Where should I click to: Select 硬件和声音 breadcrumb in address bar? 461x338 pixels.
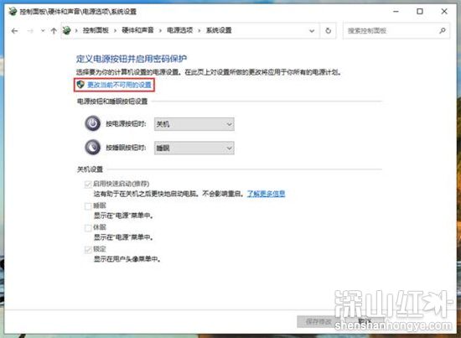click(x=137, y=30)
